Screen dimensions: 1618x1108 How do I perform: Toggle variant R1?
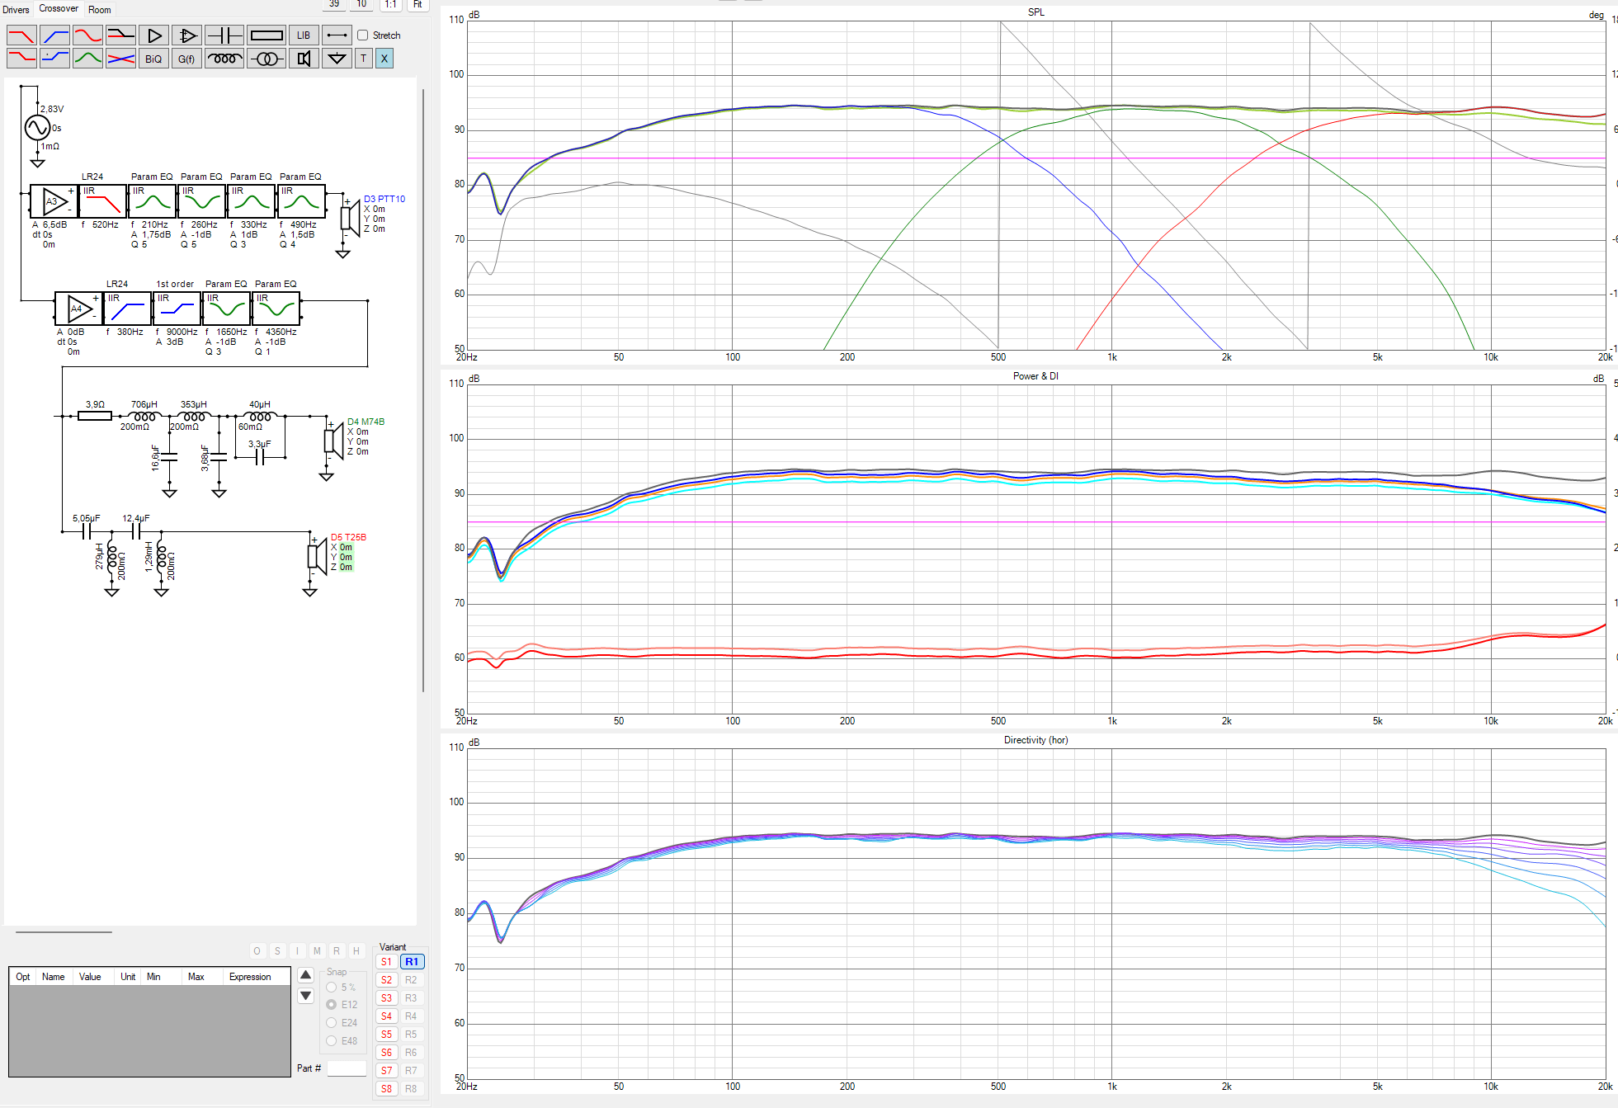click(x=412, y=962)
